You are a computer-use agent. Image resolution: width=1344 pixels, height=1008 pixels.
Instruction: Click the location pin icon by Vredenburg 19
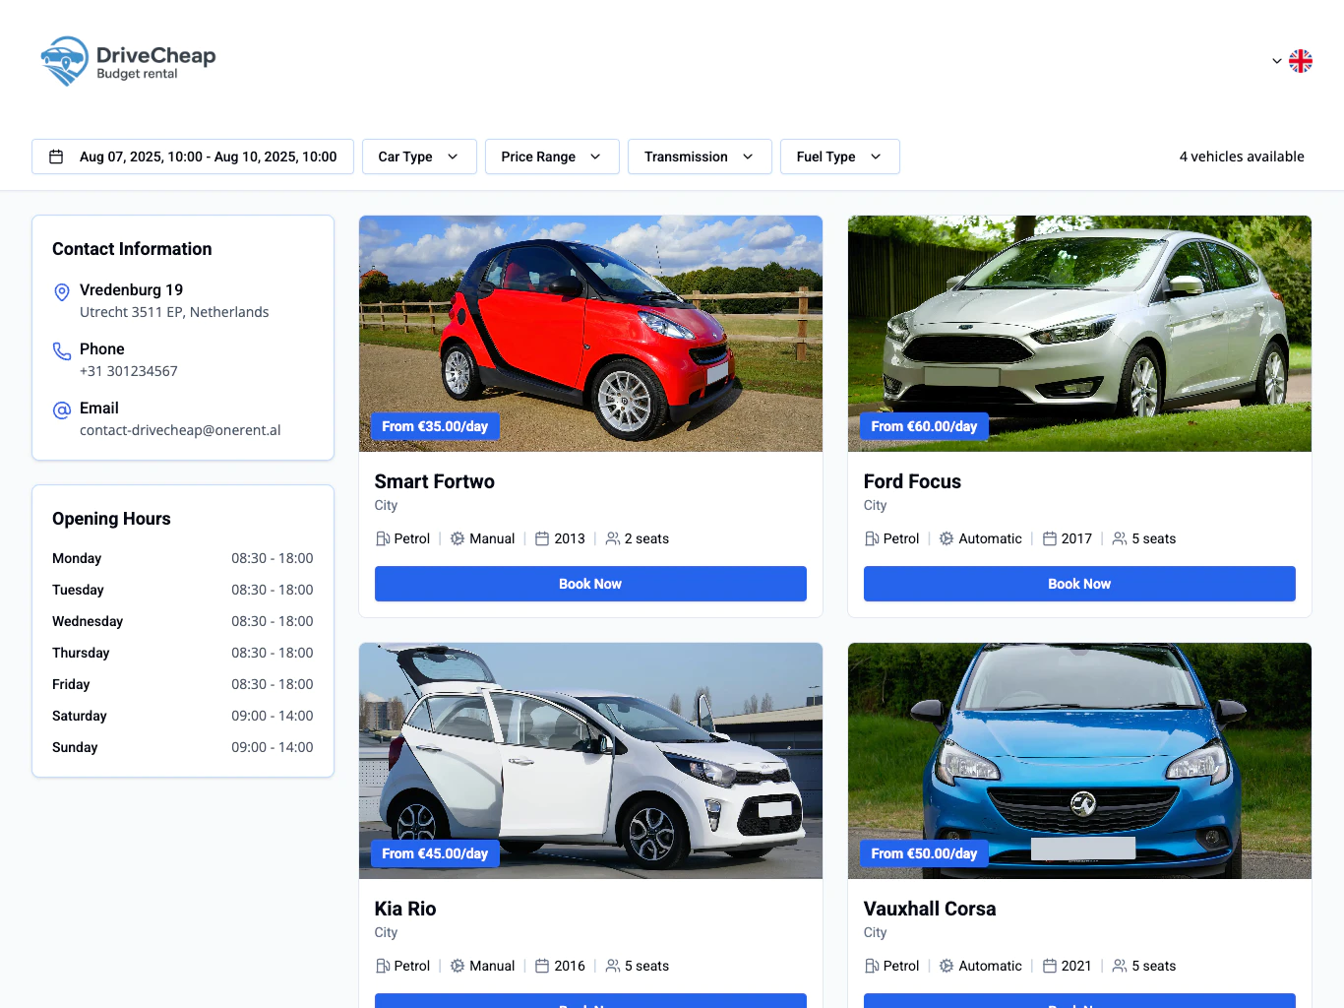click(61, 292)
